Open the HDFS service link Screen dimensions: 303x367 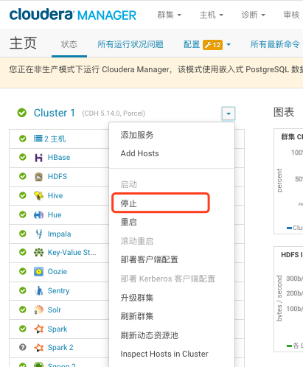58,177
